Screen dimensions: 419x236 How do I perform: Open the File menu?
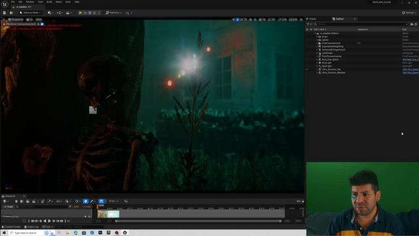[x=13, y=2]
